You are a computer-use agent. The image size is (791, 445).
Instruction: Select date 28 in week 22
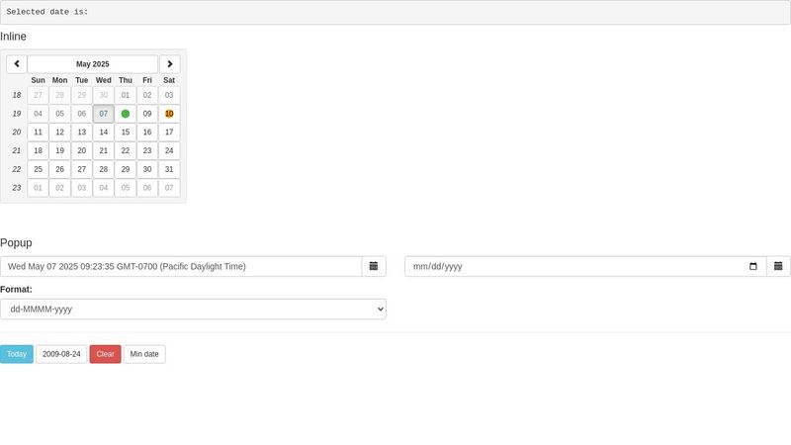click(x=104, y=169)
